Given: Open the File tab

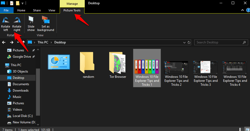Looking at the screenshot, I should click(x=6, y=10).
